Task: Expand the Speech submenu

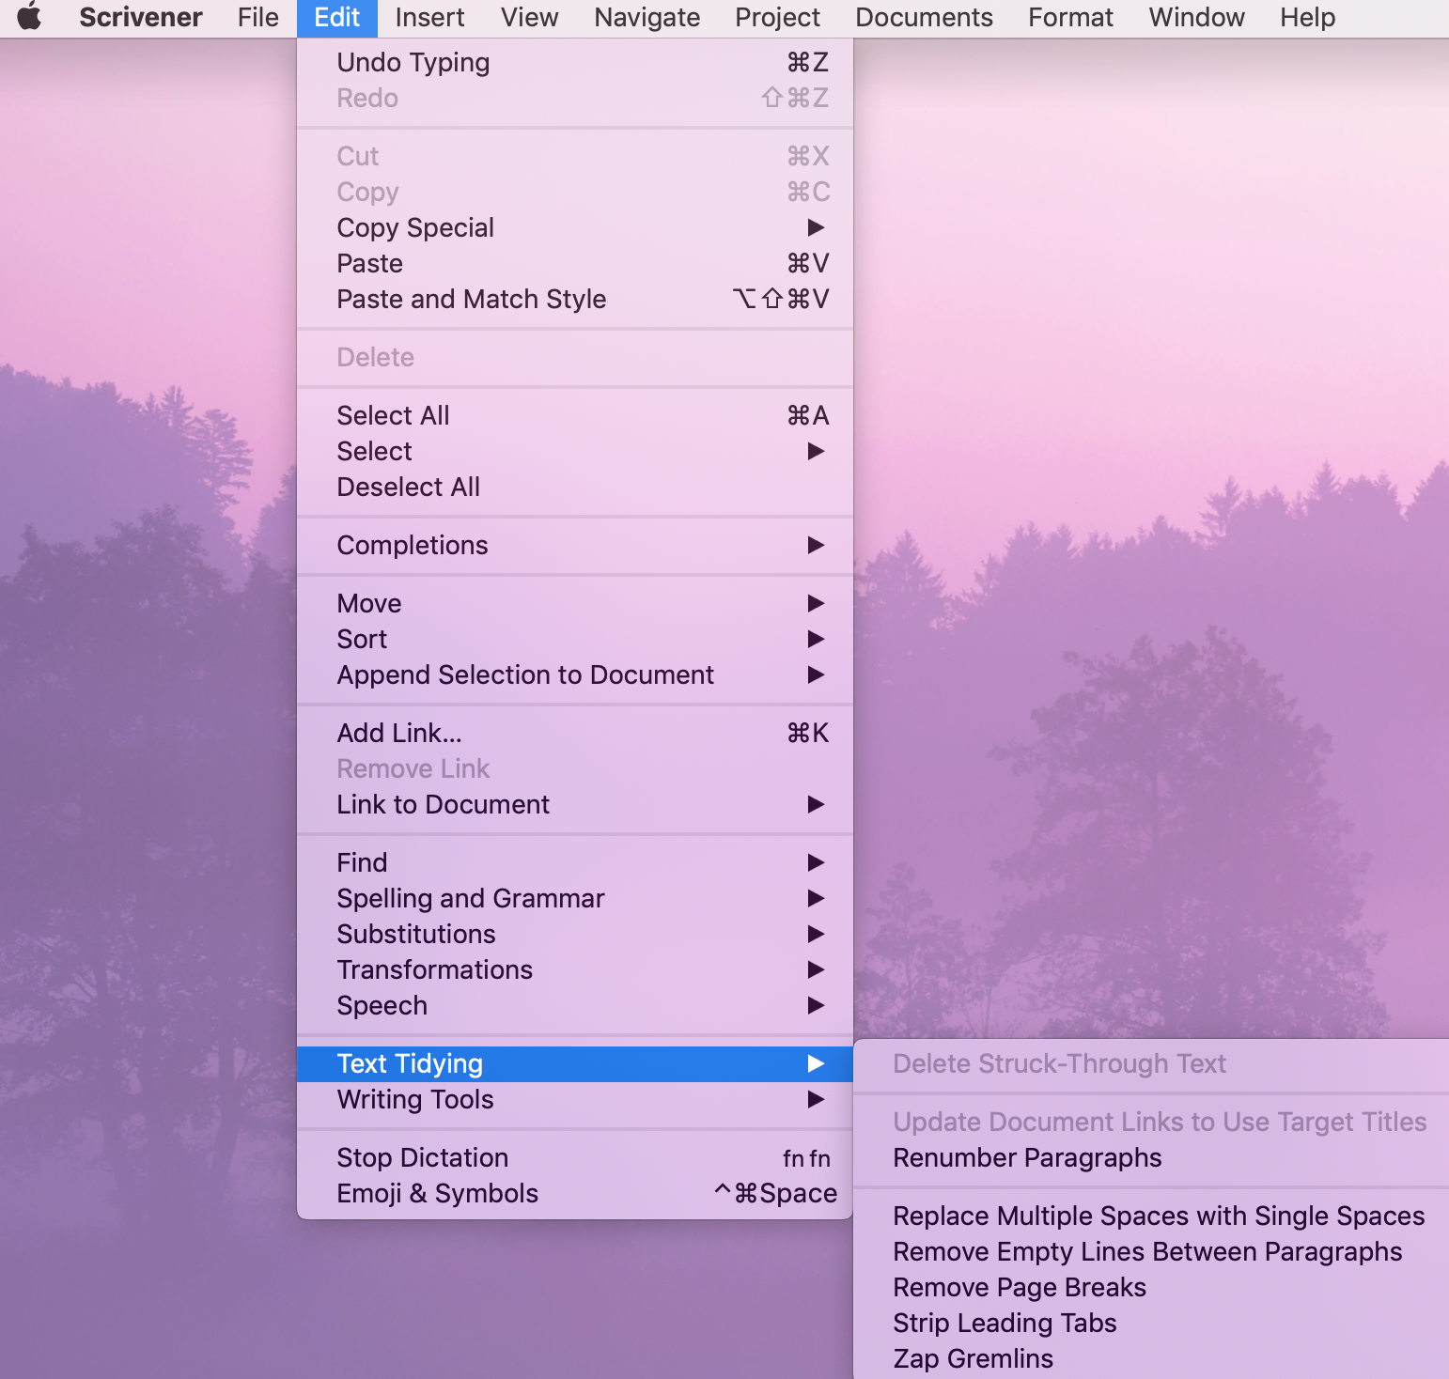Action: (575, 1005)
